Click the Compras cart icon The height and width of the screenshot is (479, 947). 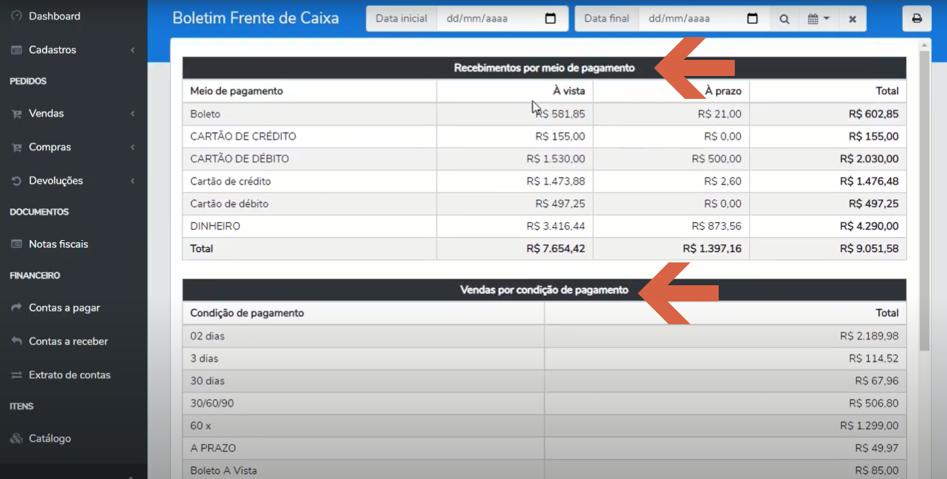pos(17,147)
